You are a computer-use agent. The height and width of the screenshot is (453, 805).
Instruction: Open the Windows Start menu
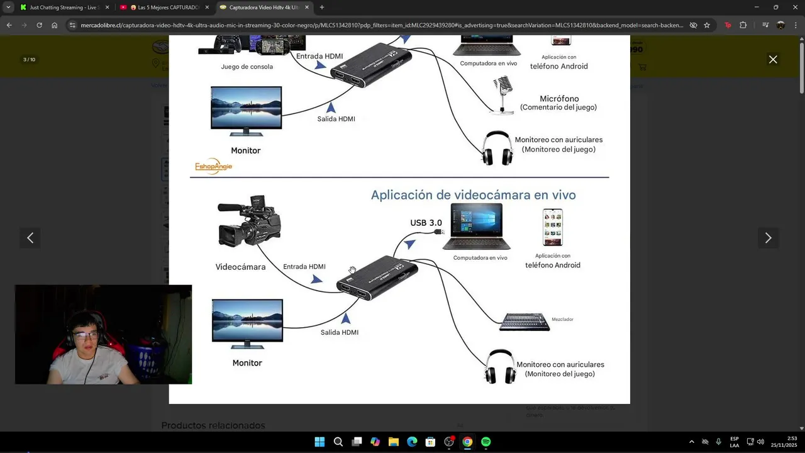tap(319, 442)
